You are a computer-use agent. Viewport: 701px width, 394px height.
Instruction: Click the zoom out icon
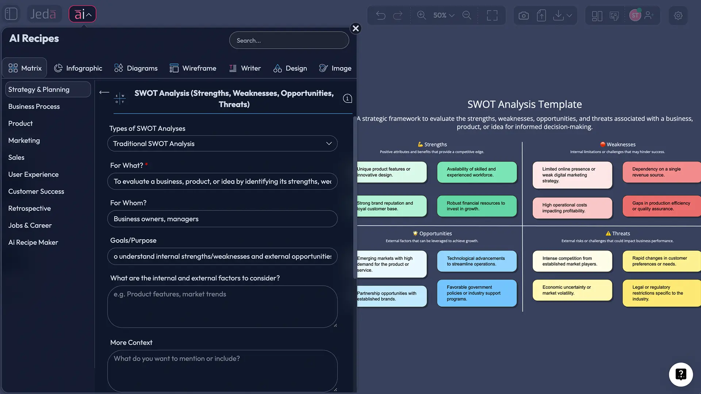pyautogui.click(x=467, y=15)
